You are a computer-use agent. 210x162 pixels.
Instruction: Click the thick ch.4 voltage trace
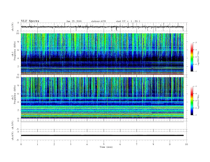102,136
